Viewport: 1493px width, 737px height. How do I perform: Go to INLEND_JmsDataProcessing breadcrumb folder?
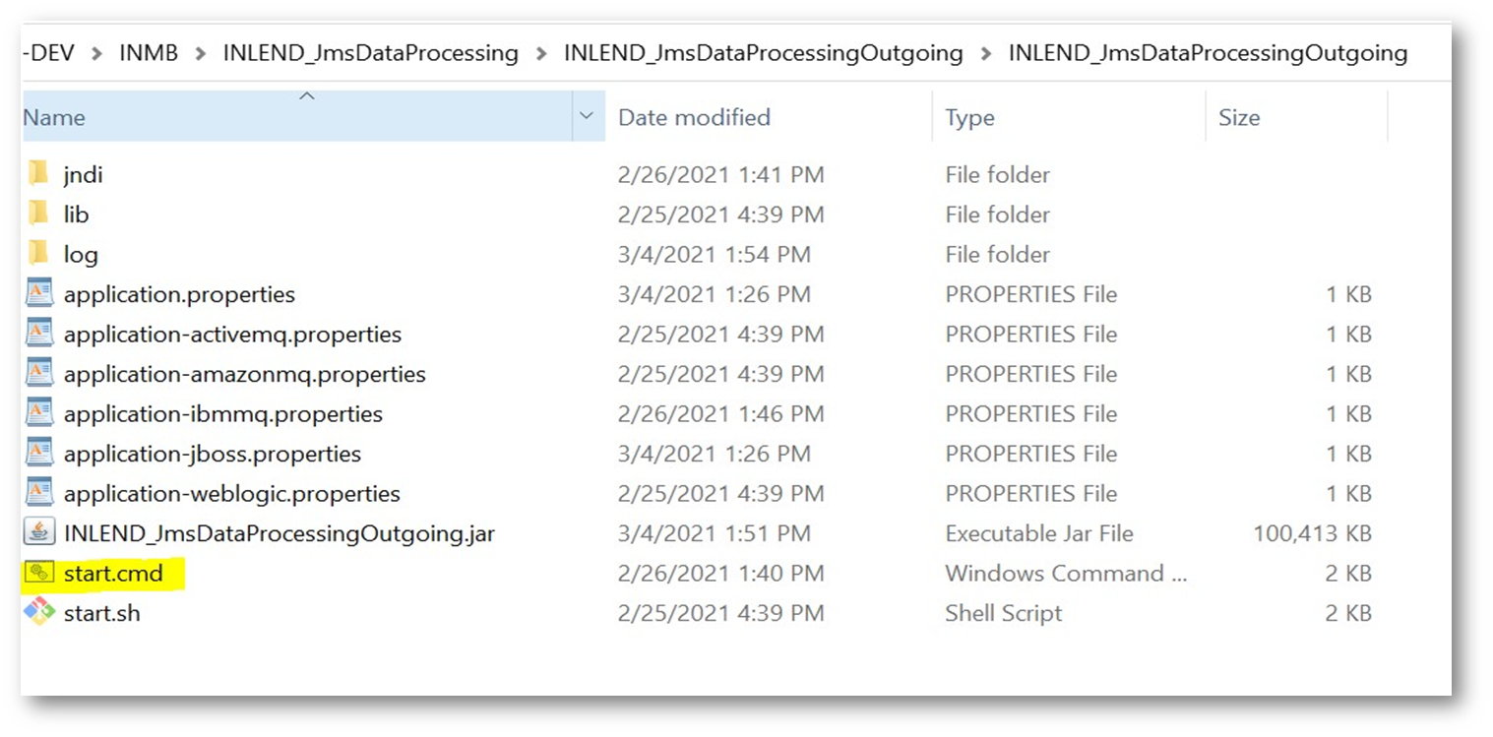click(x=370, y=53)
